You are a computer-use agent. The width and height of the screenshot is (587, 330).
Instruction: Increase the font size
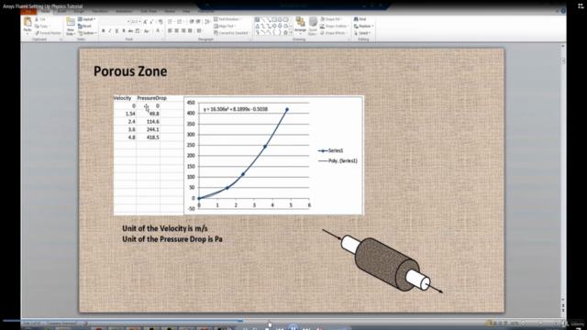pyautogui.click(x=145, y=22)
